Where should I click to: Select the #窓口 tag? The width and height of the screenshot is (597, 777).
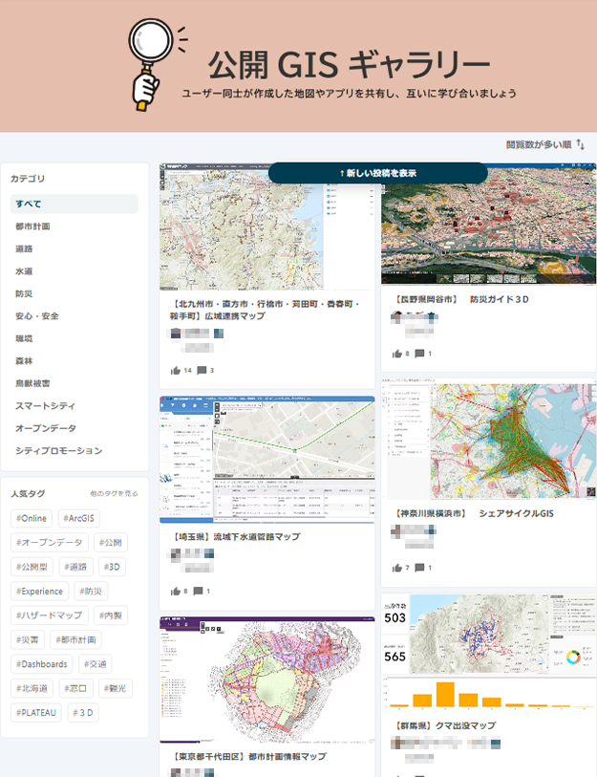pos(75,688)
